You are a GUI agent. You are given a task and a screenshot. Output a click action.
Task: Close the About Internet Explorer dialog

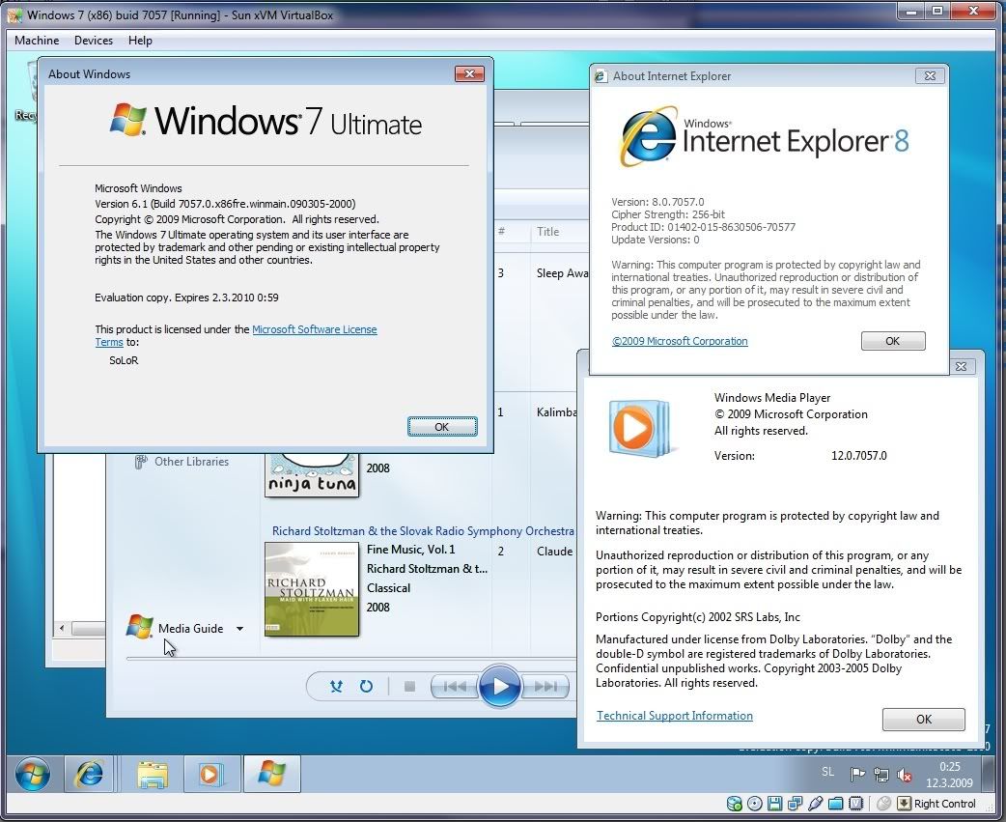click(930, 75)
